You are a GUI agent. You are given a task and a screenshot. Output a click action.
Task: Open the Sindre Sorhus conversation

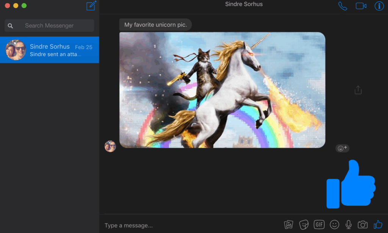(50, 50)
